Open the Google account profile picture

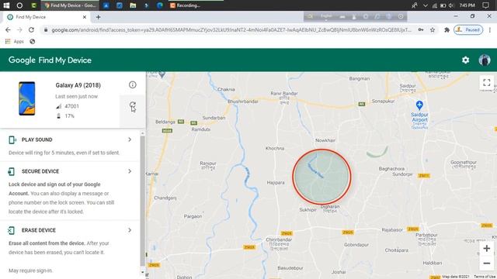pyautogui.click(x=485, y=60)
